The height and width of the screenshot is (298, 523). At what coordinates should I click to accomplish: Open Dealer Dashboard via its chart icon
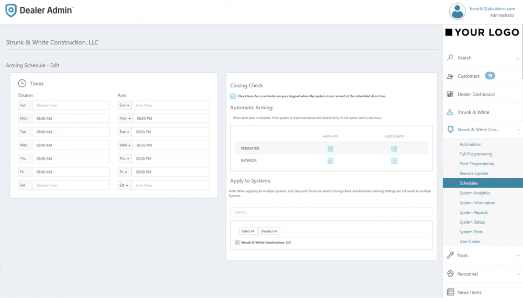450,94
